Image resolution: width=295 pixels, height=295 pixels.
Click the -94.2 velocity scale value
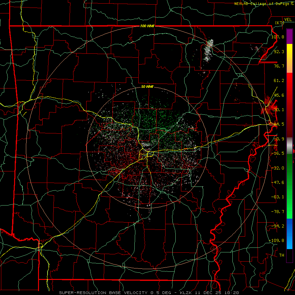[x=278, y=226]
